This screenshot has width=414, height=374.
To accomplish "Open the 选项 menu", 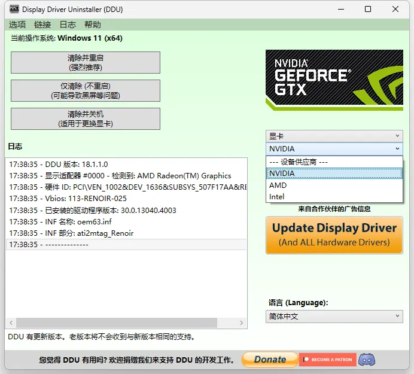I will [17, 25].
